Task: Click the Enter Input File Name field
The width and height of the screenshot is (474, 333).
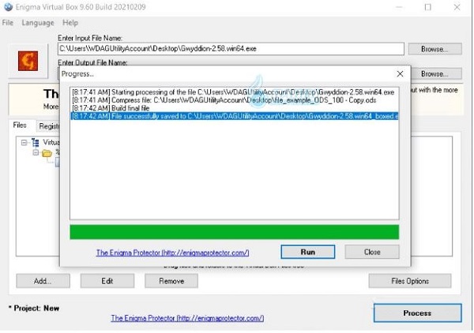Action: 231,49
